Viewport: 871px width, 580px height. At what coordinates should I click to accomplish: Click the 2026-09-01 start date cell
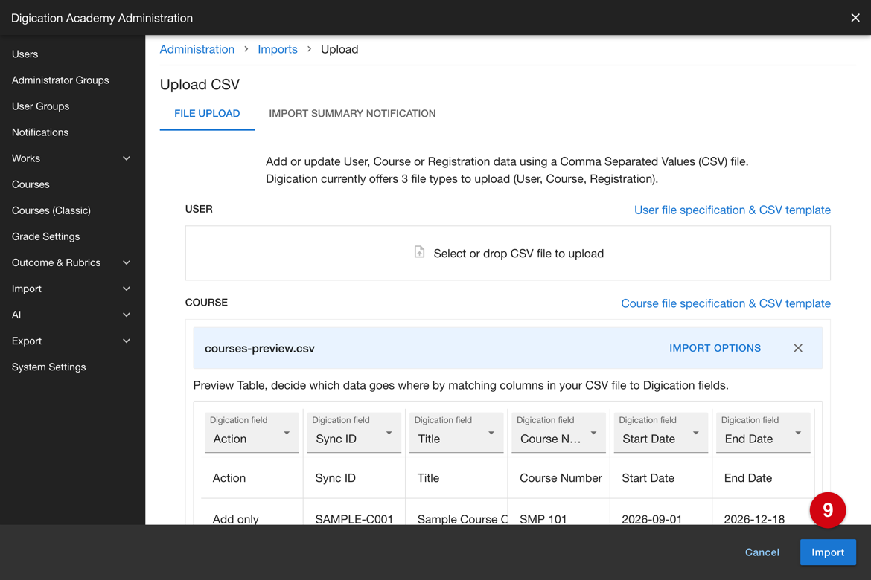click(x=660, y=519)
